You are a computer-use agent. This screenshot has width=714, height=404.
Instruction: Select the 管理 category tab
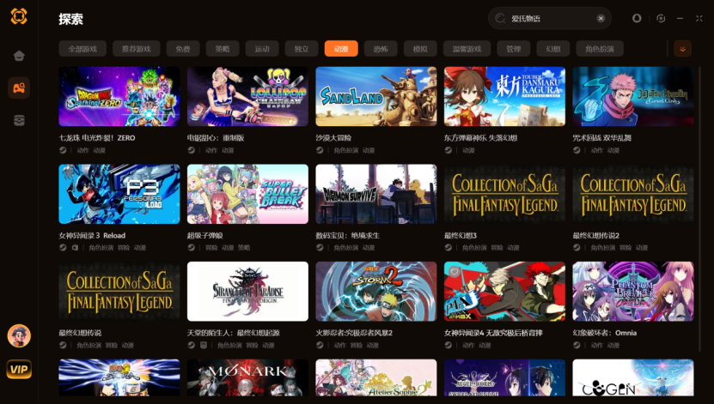514,49
